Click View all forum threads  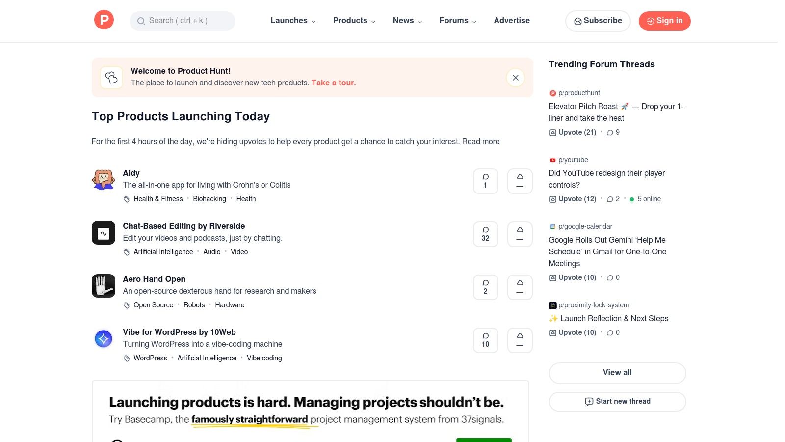point(617,373)
